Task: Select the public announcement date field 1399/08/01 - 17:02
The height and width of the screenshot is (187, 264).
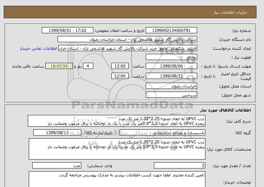Action: click(67, 31)
